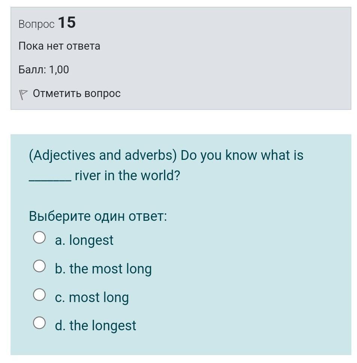Click the flag icon beside Отметить вопрос
This screenshot has height=363, width=357.
click(x=23, y=94)
